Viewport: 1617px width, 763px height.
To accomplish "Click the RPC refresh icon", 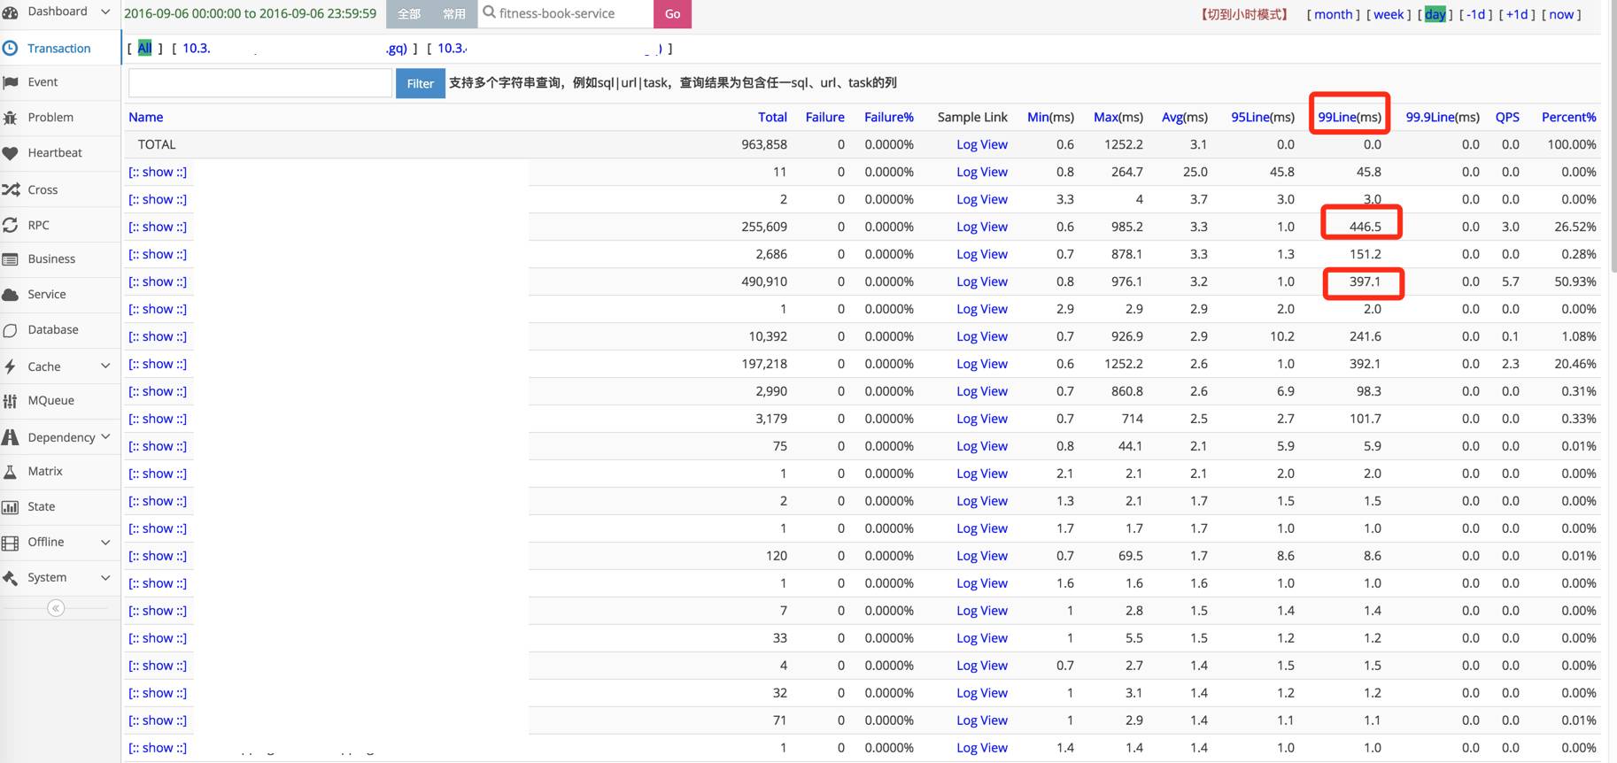I will click(x=11, y=226).
